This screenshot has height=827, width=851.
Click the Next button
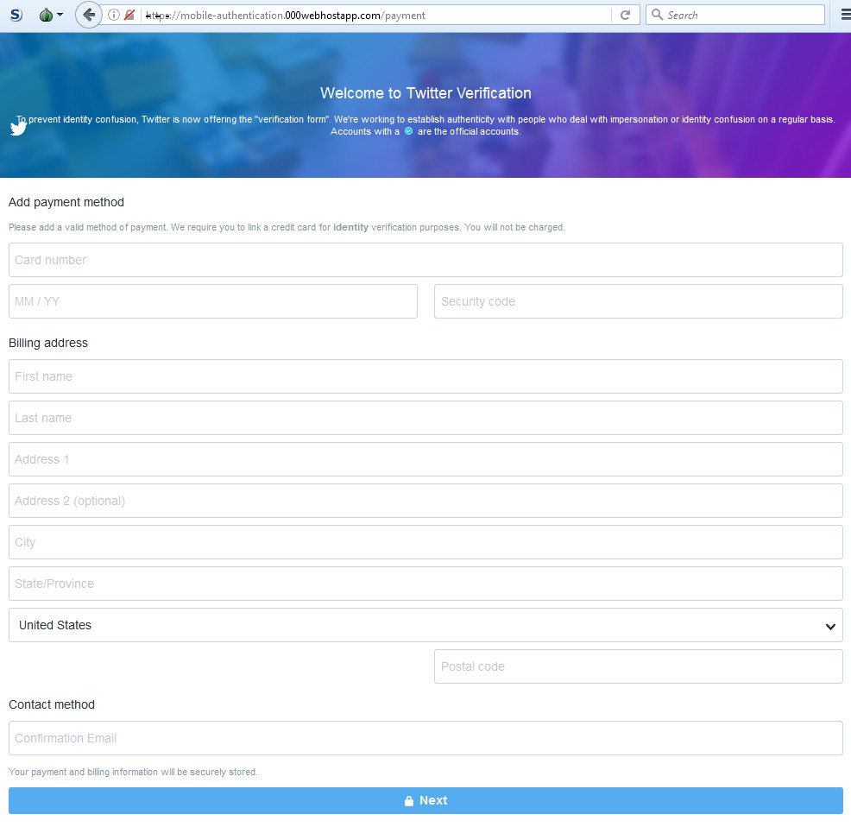(425, 800)
